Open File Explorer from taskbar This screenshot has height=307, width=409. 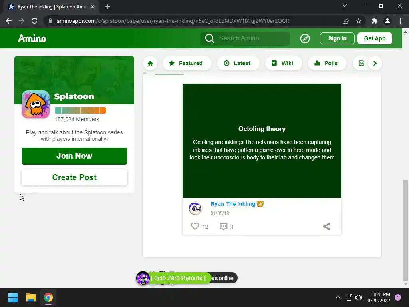[x=30, y=297]
